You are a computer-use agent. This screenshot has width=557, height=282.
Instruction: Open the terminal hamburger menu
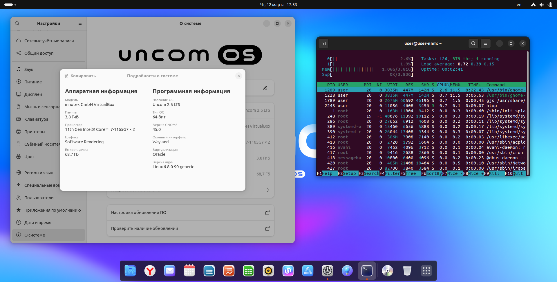point(485,43)
